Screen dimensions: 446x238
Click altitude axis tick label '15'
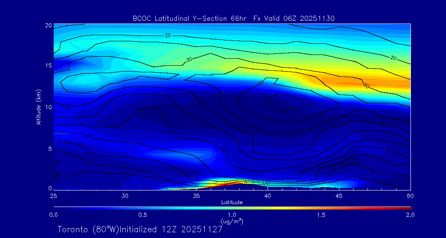coord(48,65)
